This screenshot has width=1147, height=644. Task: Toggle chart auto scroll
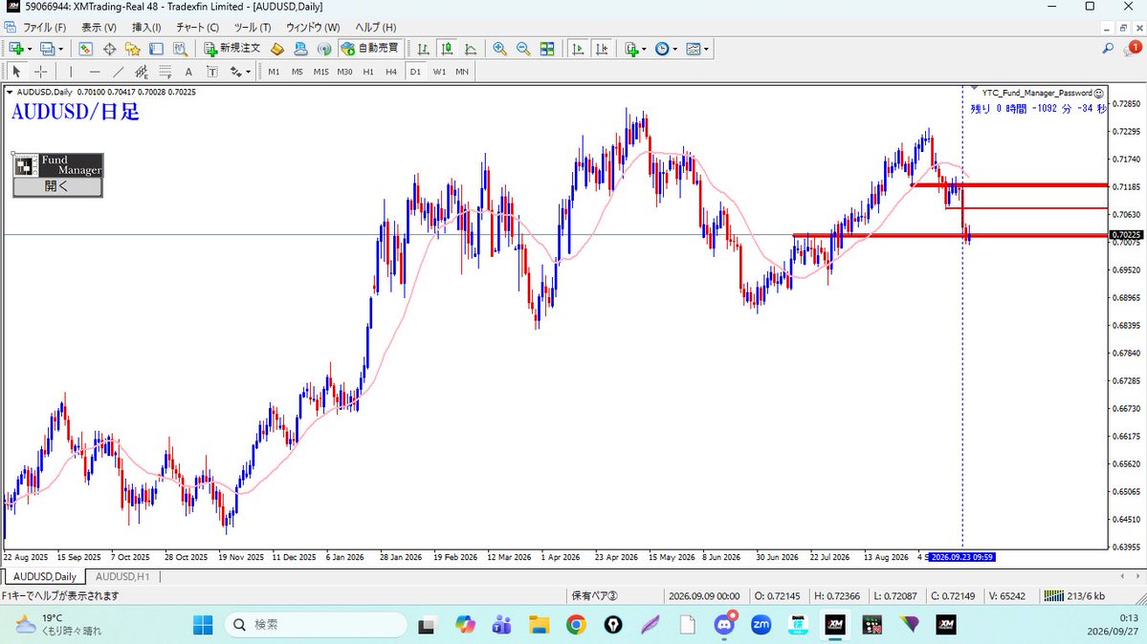click(578, 49)
